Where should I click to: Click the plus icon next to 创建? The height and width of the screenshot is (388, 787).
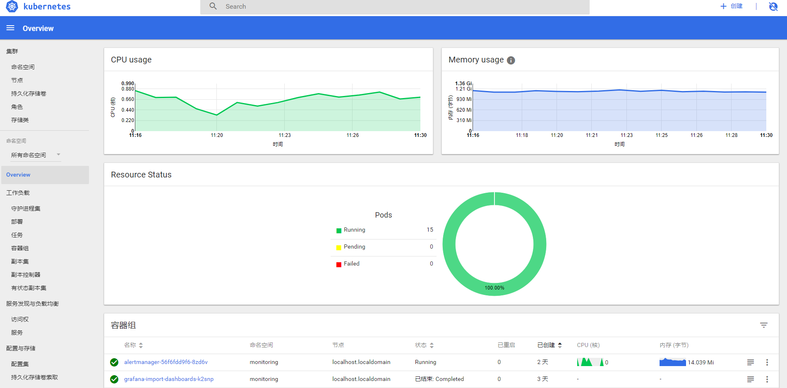pos(723,6)
